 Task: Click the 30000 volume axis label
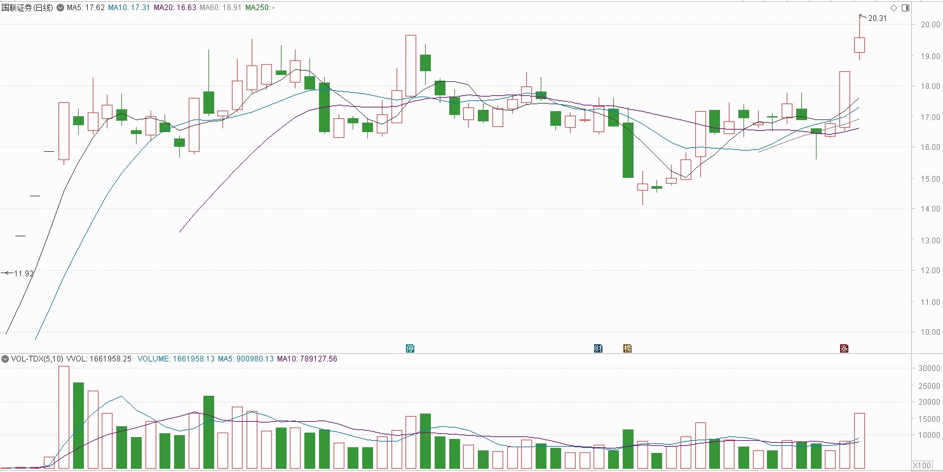(x=929, y=368)
